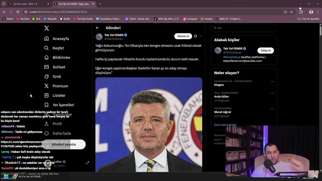This screenshot has height=181, width=322.
Task: Open options for Diagne trend
Action: (272, 82)
